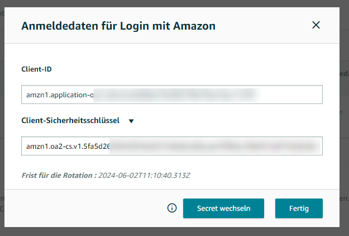The image size is (349, 236).
Task: Confirm with the Fertig button
Action: (299, 208)
